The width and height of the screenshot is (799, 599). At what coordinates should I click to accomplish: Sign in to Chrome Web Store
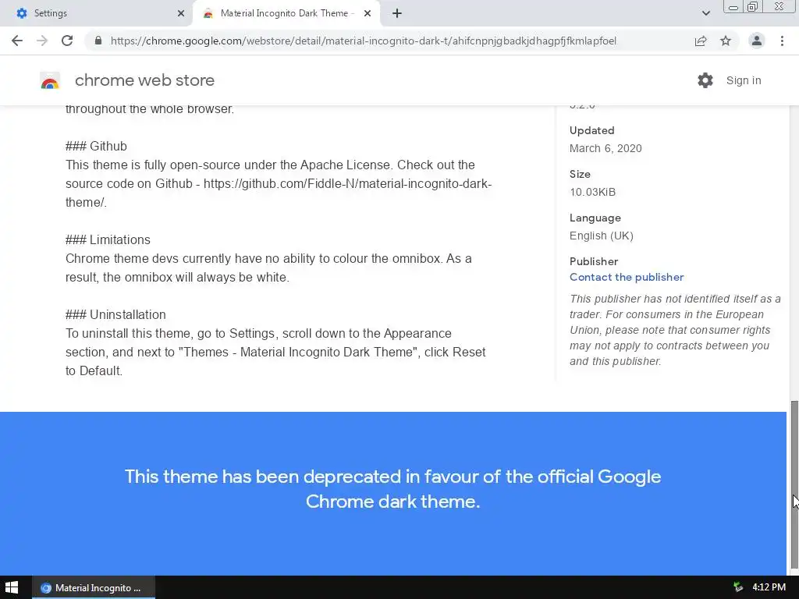click(744, 80)
